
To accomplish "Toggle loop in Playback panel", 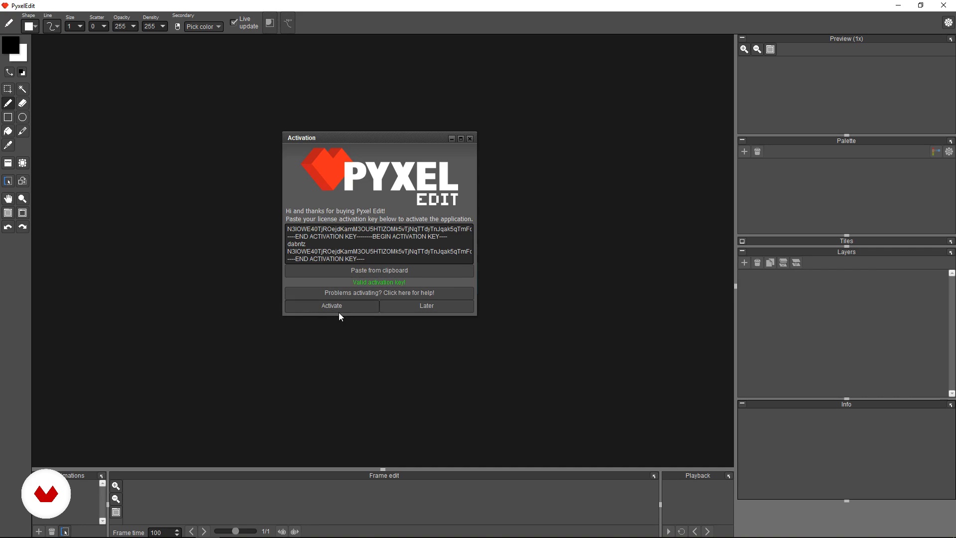I will click(681, 532).
